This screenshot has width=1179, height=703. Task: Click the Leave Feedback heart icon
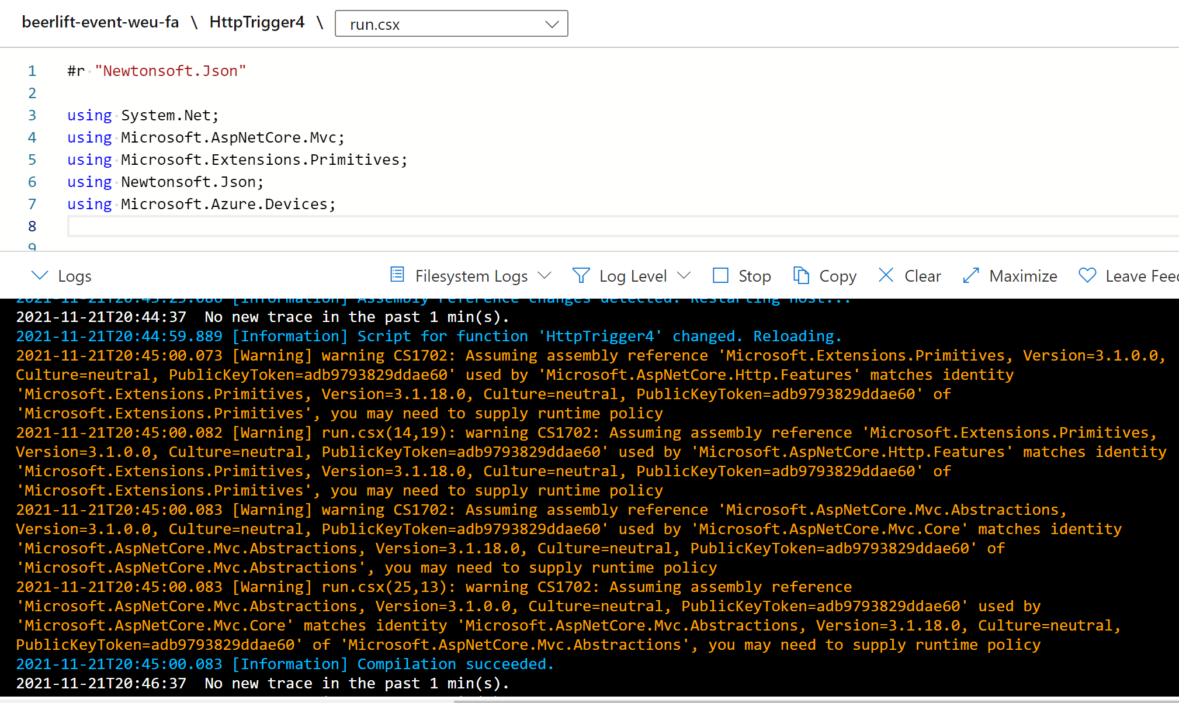tap(1087, 275)
